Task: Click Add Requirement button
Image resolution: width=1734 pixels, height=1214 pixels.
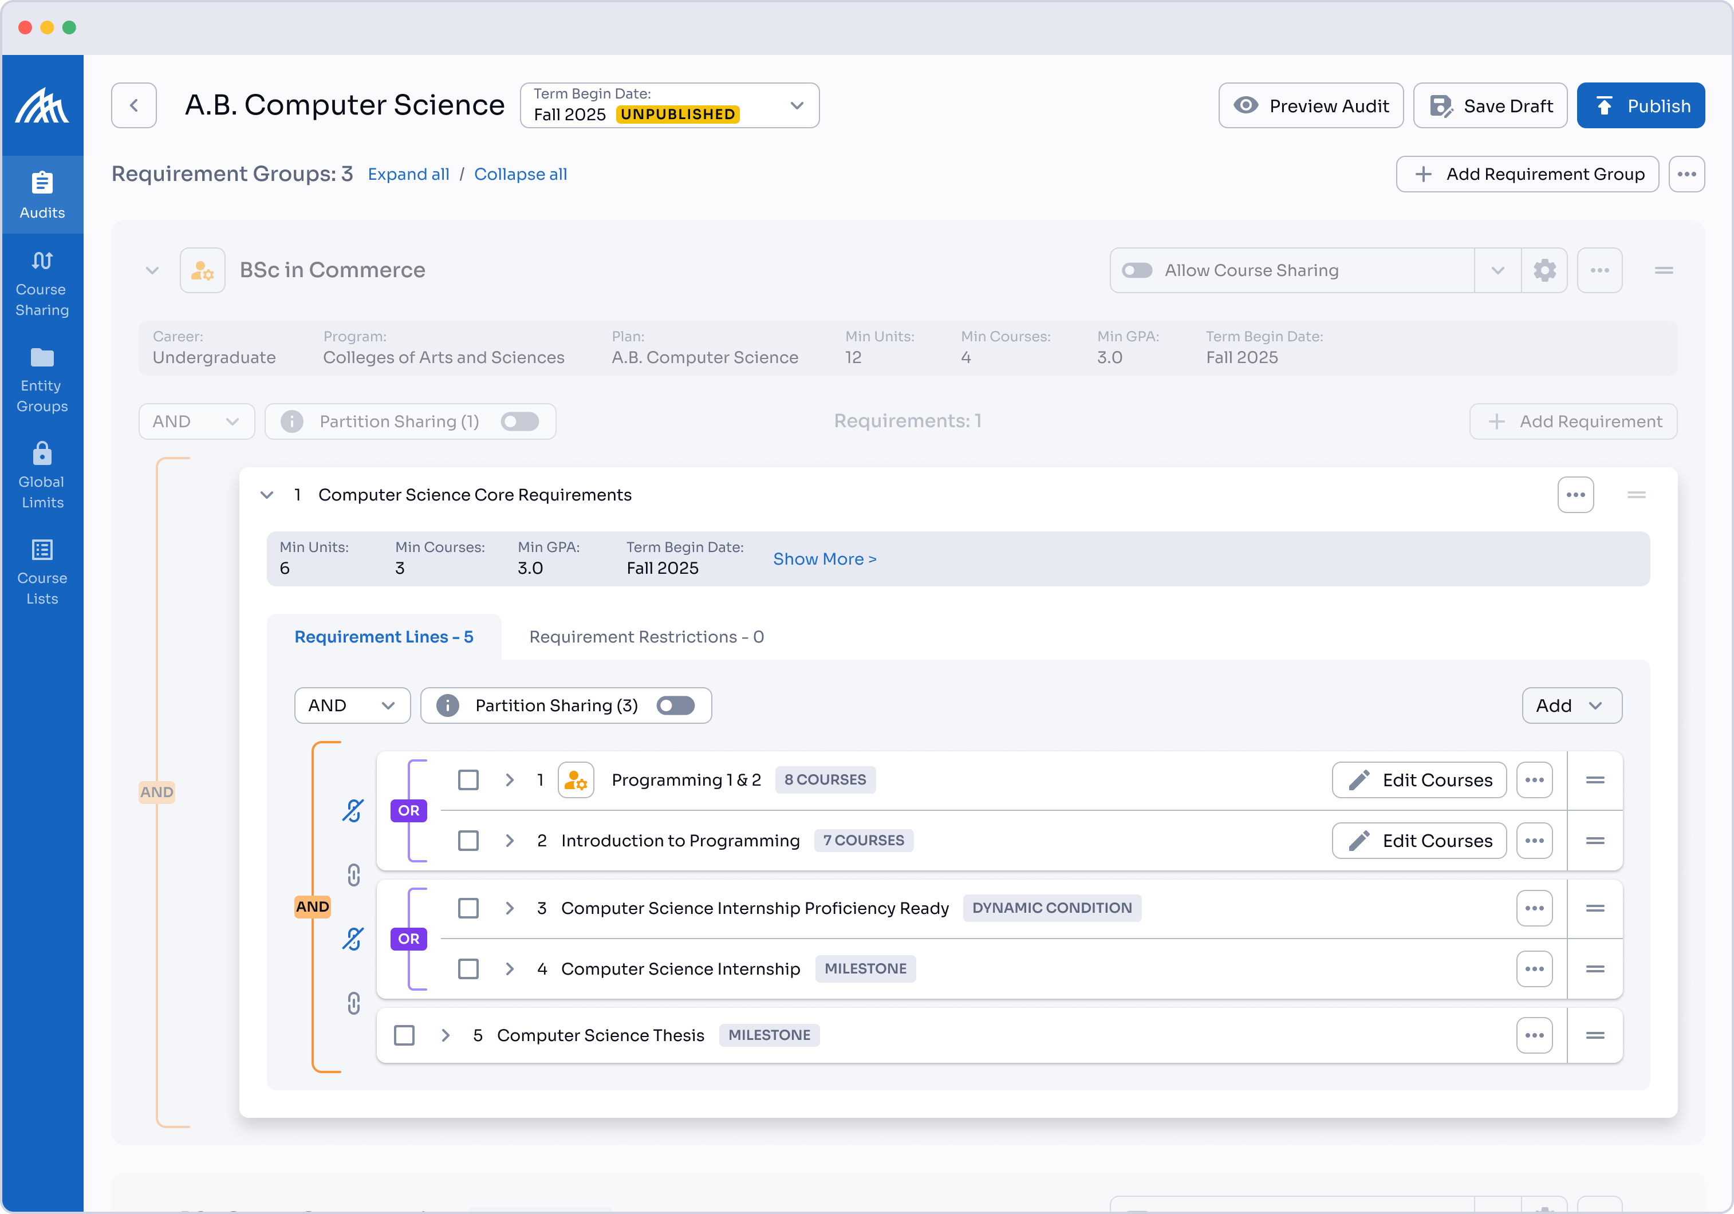Action: tap(1573, 421)
